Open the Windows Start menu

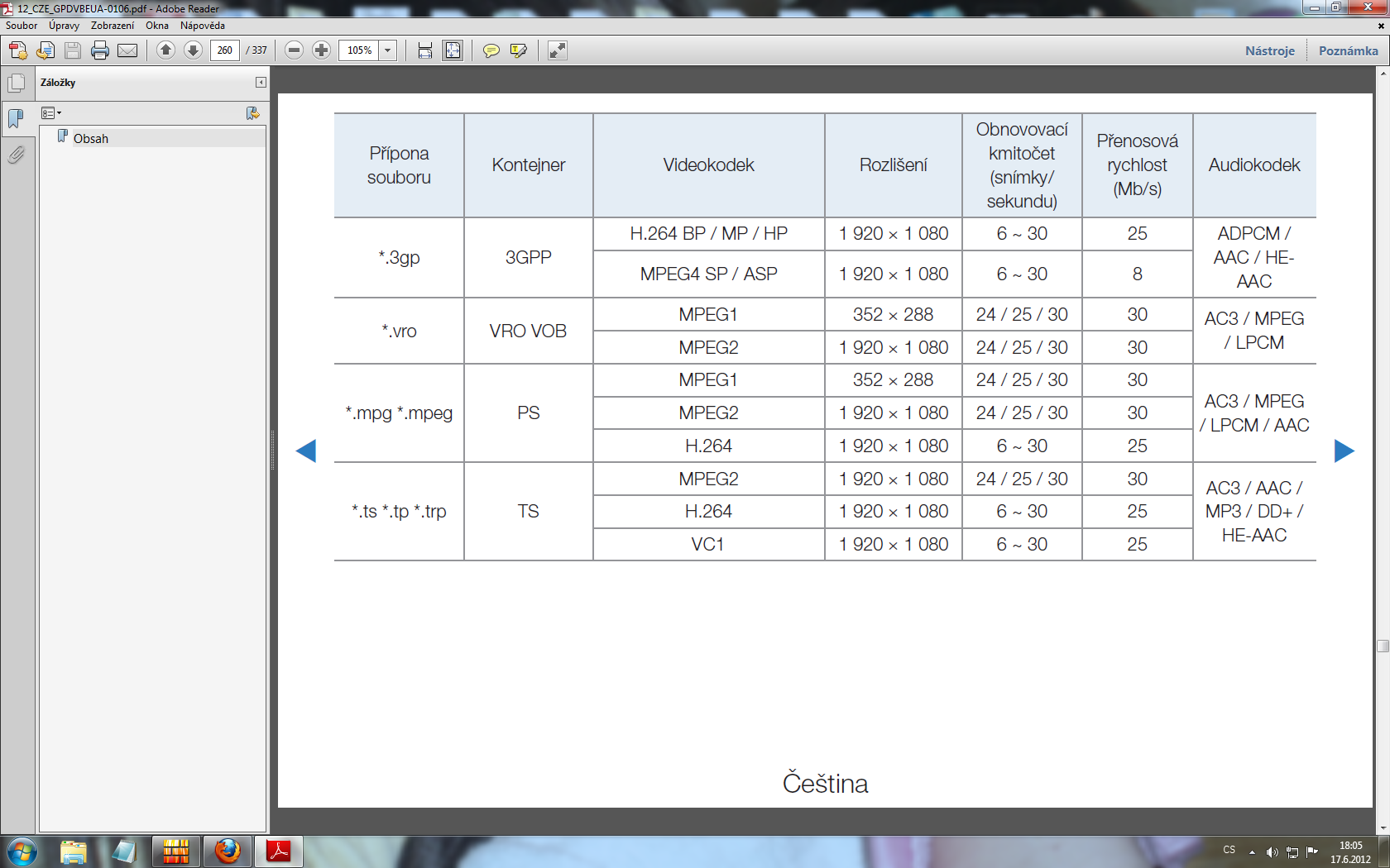[x=22, y=851]
